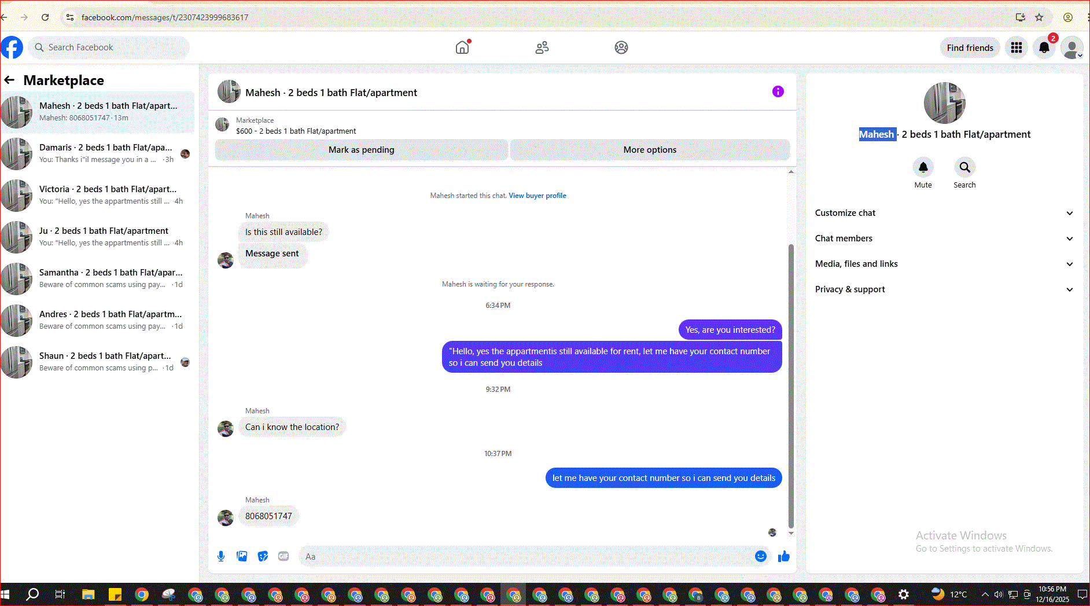Expand the Customize chat section

pos(944,213)
